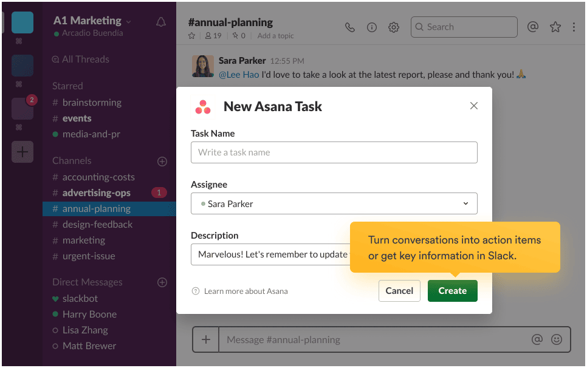The width and height of the screenshot is (587, 368).
Task: Click the Cancel button
Action: pos(399,291)
